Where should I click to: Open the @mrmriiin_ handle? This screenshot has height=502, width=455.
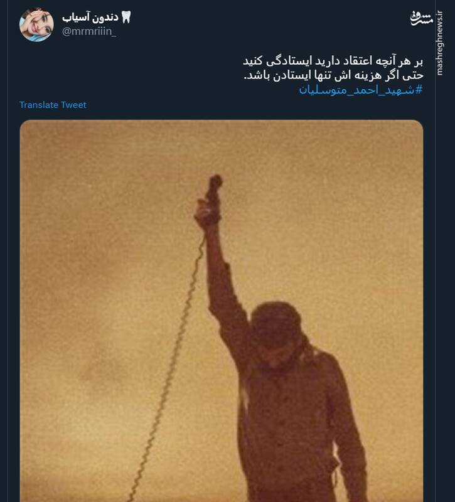[89, 31]
